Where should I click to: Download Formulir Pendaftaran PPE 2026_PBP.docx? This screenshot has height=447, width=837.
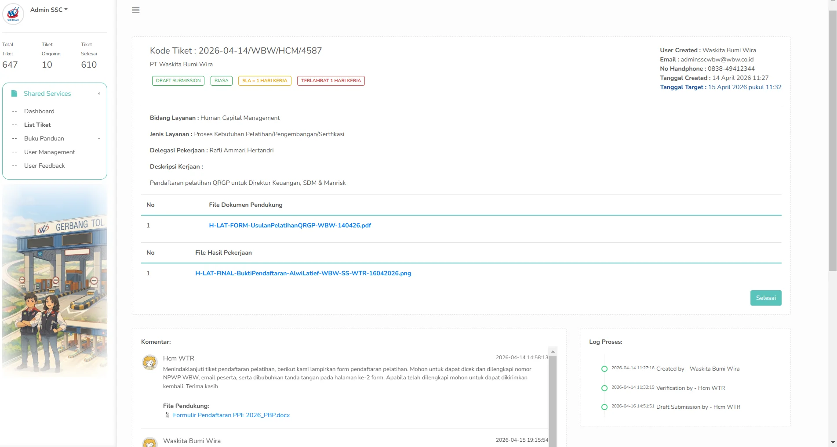click(x=231, y=415)
